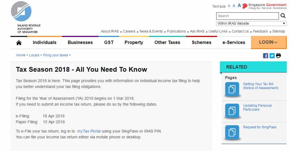Share page via Facebook icon
Image resolution: width=291 pixels, height=151 pixels.
[266, 56]
